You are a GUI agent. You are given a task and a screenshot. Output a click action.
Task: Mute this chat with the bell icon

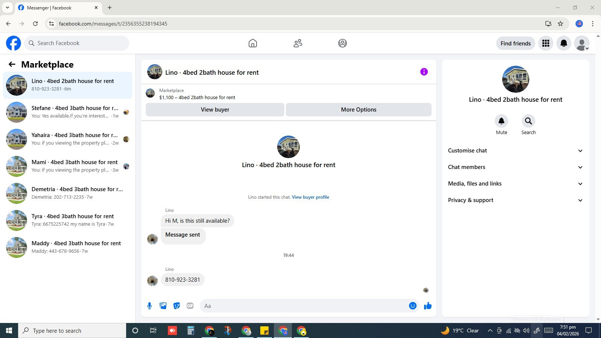501,121
